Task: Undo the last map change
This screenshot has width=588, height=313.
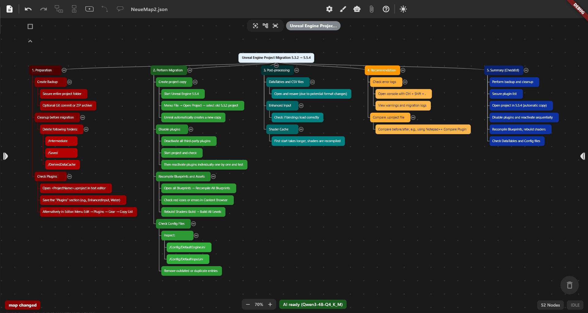Action: 28,9
